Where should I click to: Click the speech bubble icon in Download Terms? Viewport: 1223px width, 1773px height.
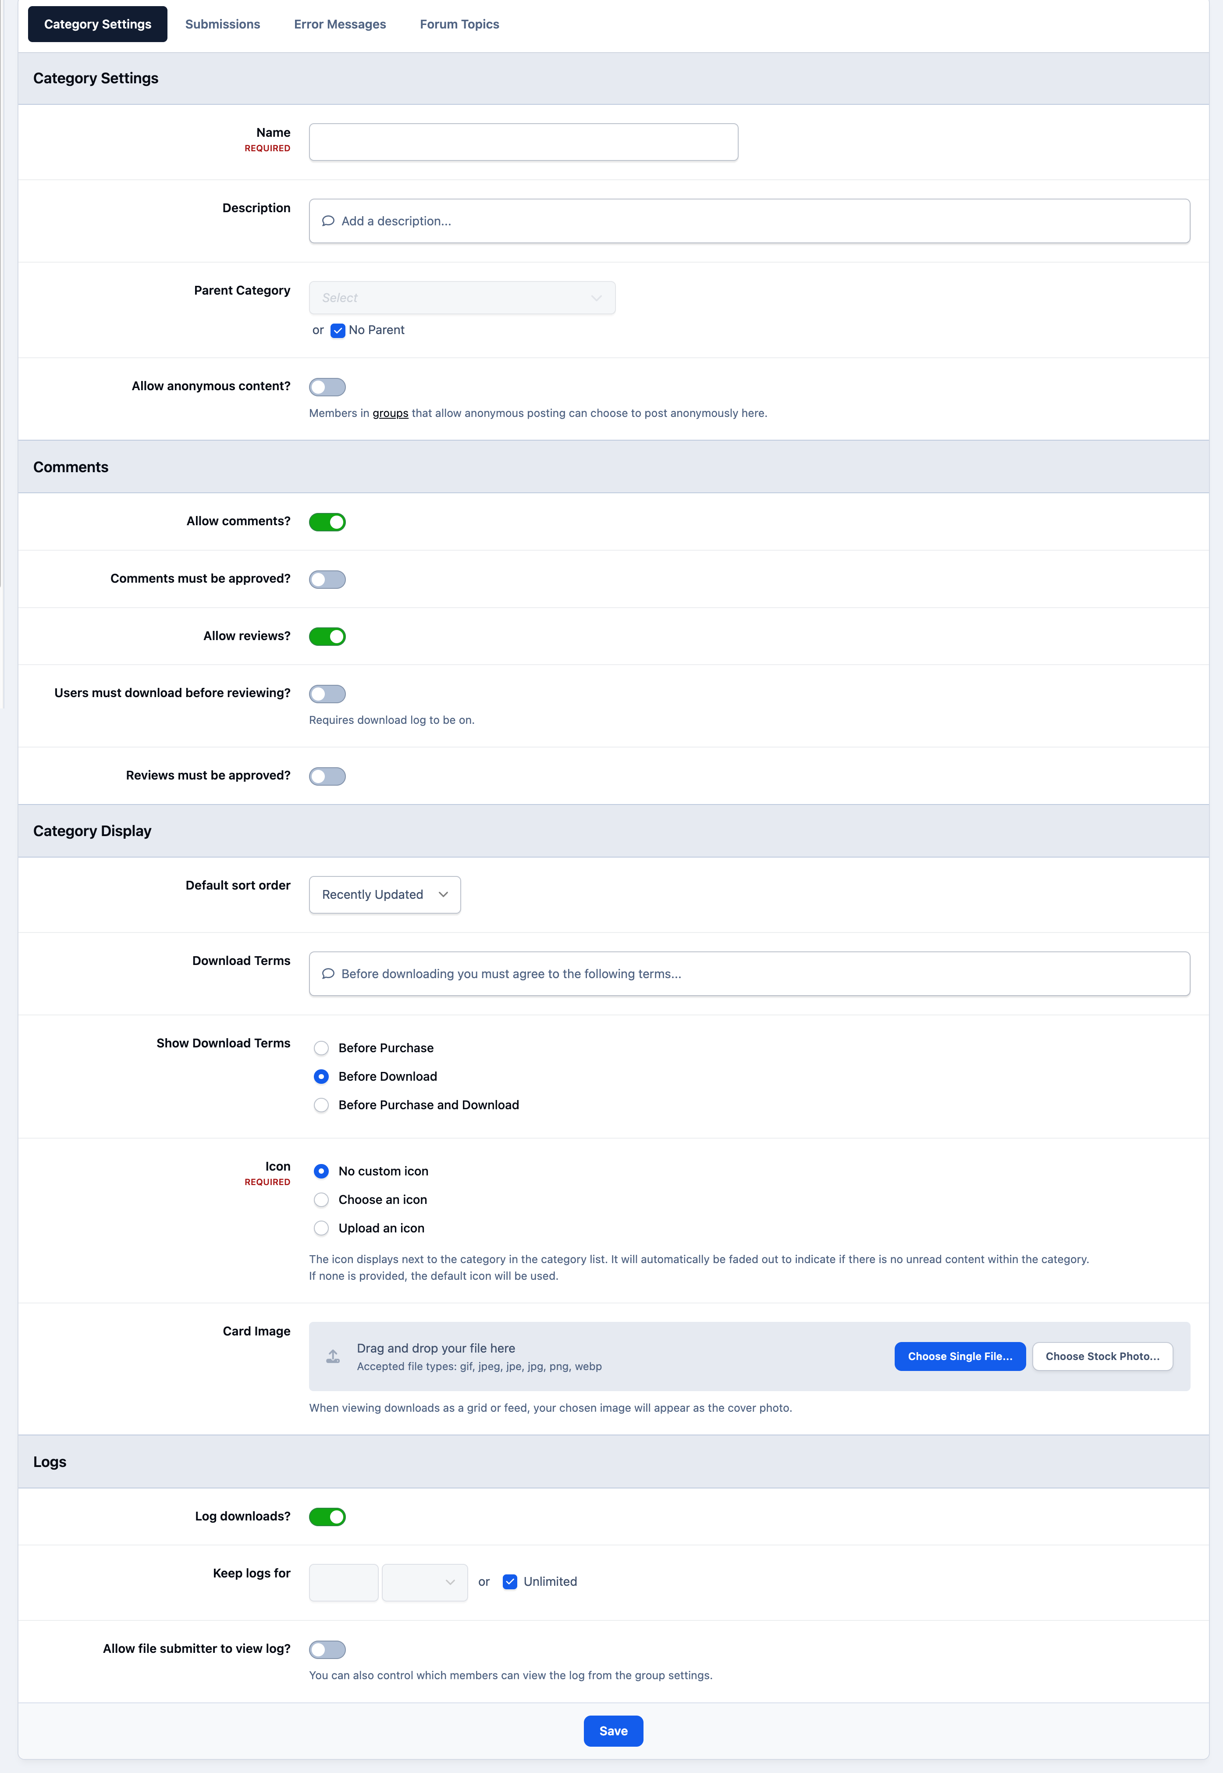(x=328, y=973)
